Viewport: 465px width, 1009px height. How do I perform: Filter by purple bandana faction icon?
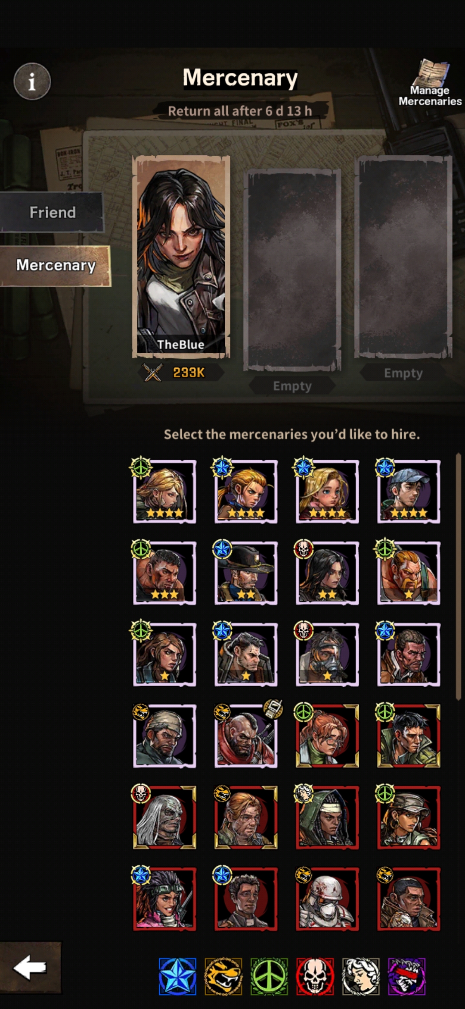point(406,977)
